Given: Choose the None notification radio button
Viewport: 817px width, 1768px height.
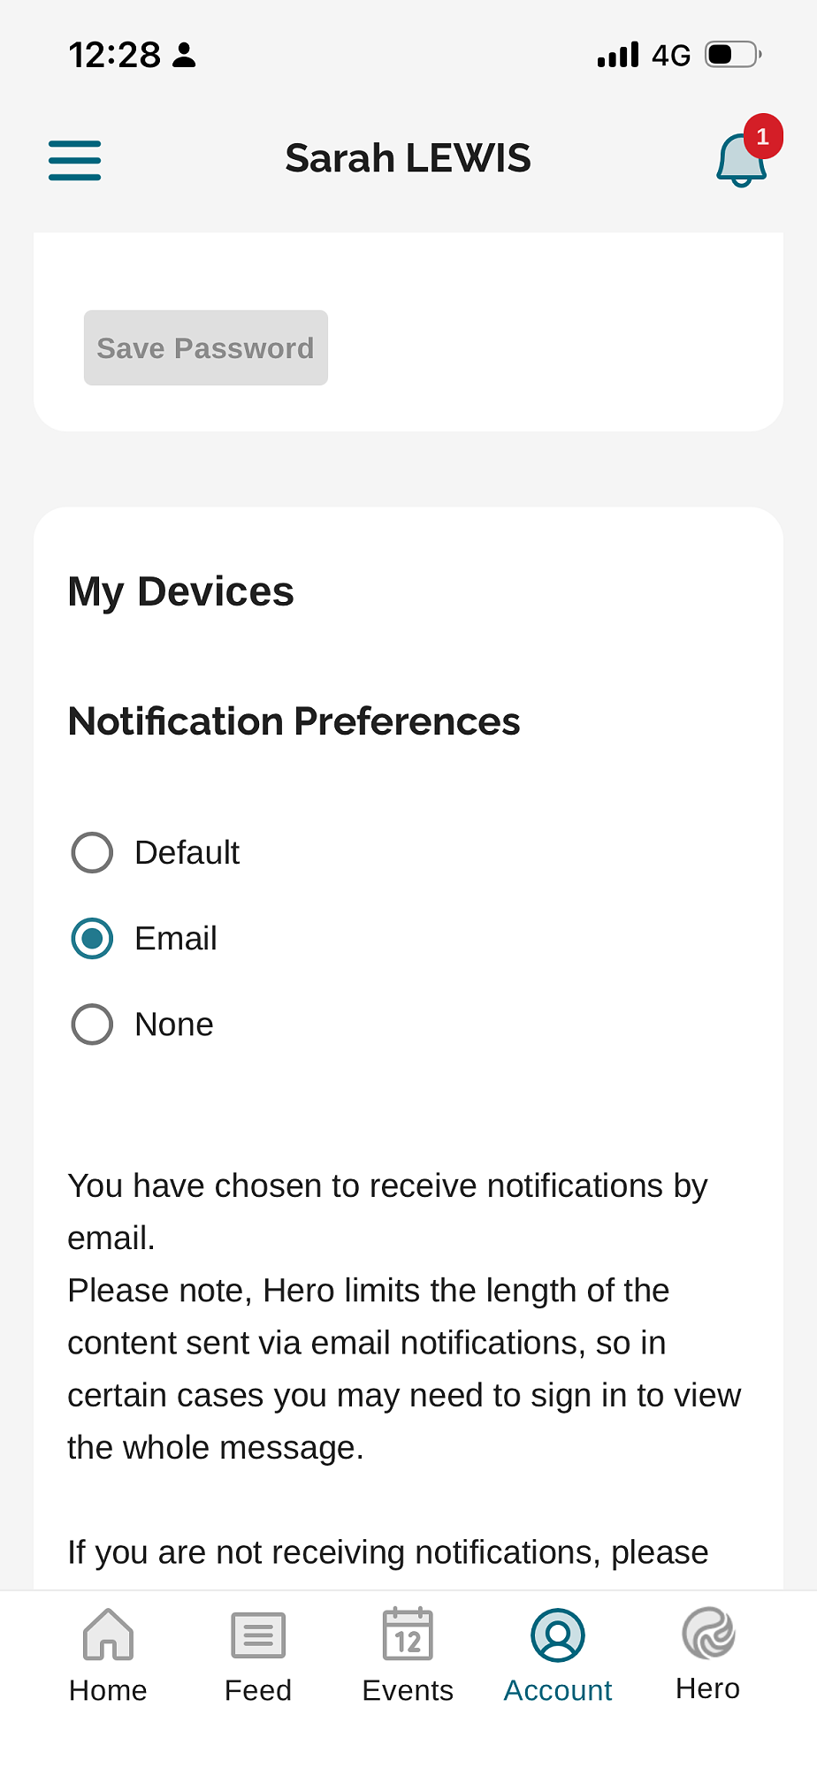Looking at the screenshot, I should click(x=92, y=1025).
